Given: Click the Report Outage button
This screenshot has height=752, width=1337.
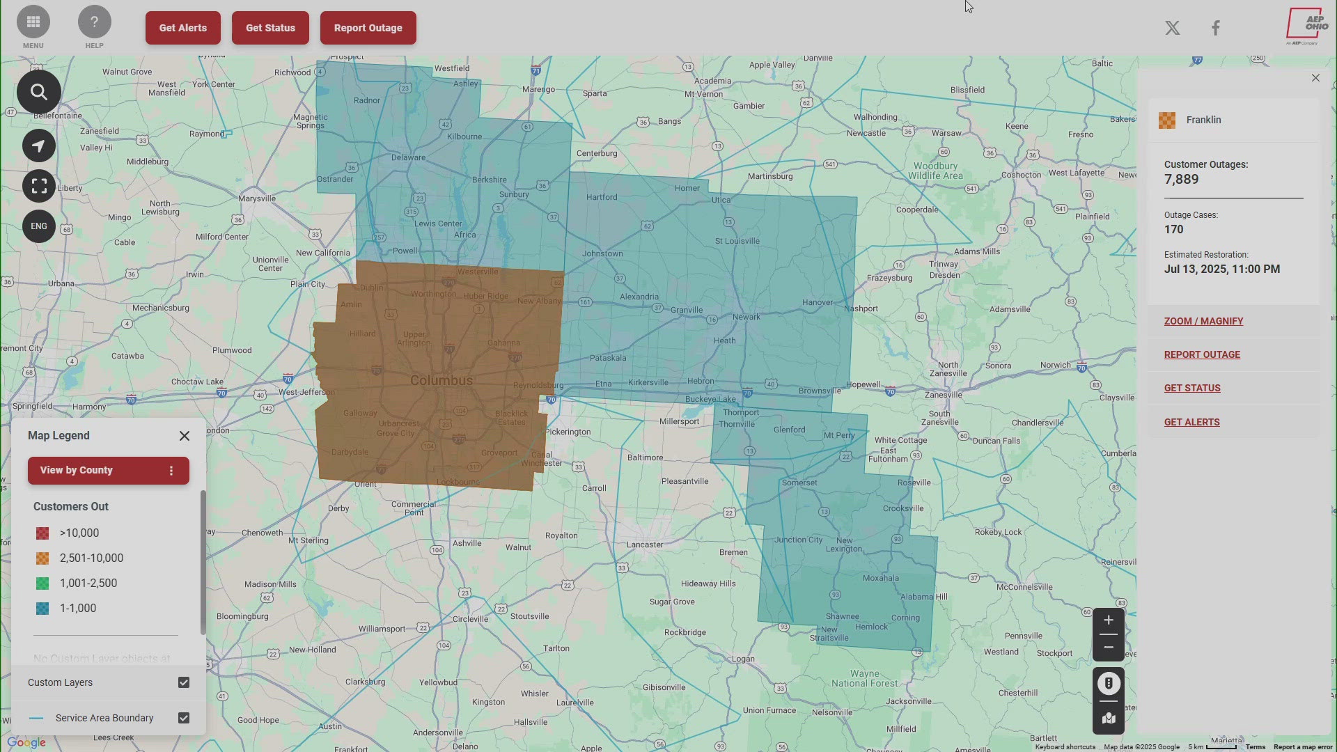Looking at the screenshot, I should (368, 28).
